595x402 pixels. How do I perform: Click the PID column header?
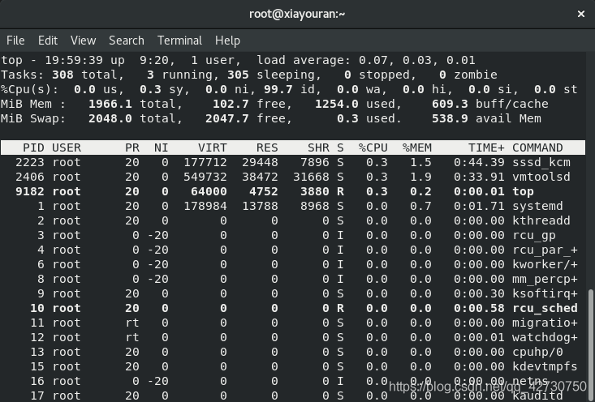(33, 148)
